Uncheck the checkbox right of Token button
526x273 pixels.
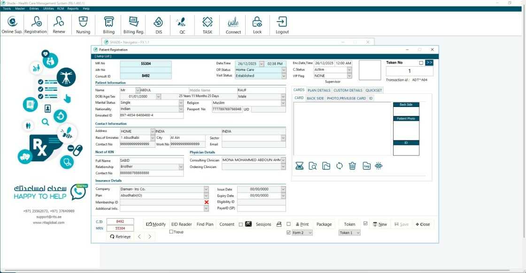coord(365,223)
